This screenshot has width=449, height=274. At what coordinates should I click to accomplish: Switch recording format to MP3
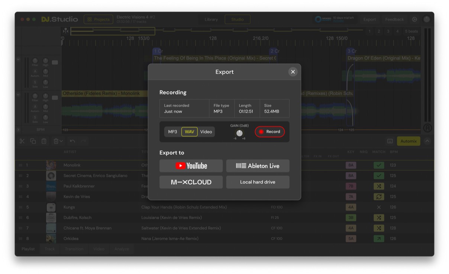172,132
